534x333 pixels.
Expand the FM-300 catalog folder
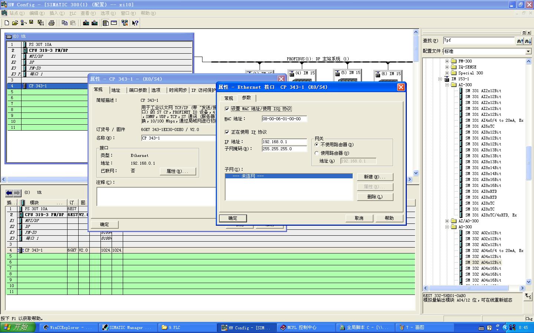click(x=447, y=61)
